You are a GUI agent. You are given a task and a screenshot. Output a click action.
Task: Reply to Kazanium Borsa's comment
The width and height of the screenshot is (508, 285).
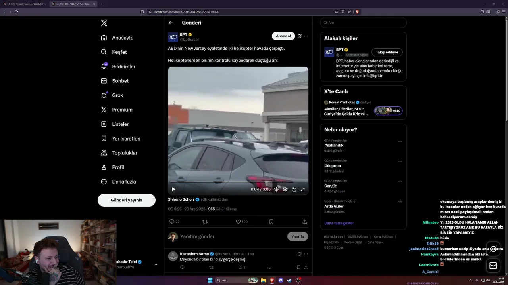point(182,268)
